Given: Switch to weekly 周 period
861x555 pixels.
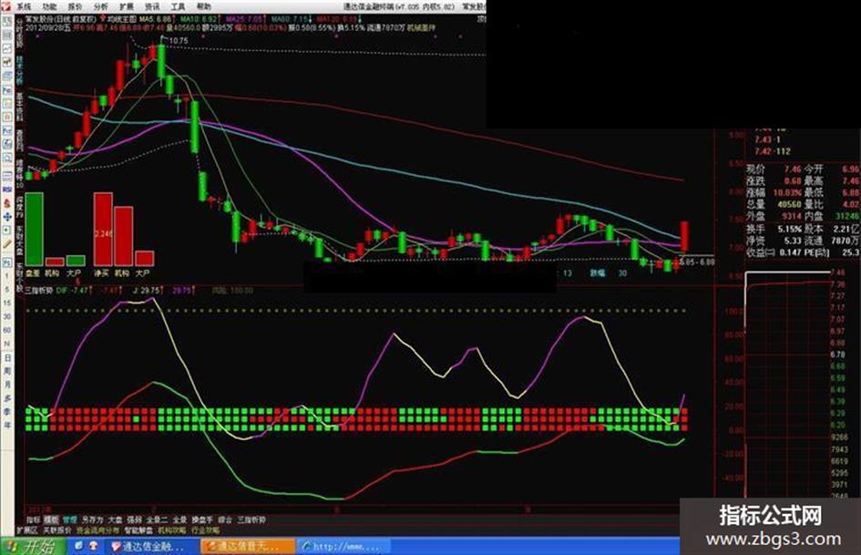Looking at the screenshot, I should pos(7,371).
